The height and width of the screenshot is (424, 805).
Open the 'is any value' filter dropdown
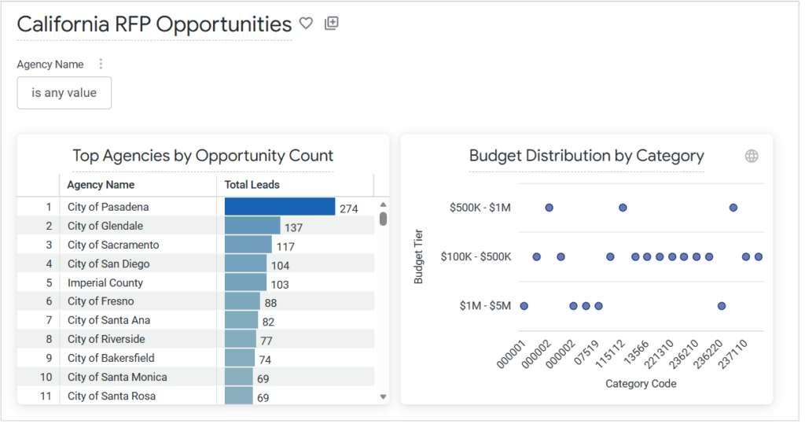(x=64, y=93)
